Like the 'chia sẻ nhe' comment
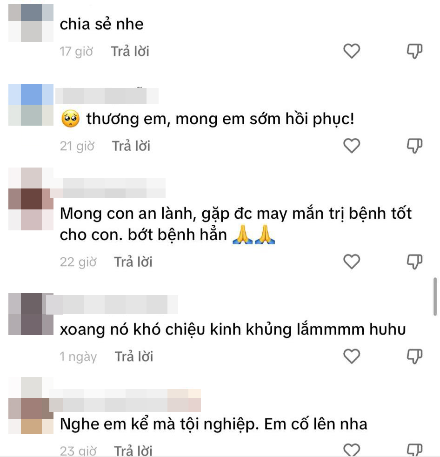Viewport: 440px width, 457px height. 352,51
